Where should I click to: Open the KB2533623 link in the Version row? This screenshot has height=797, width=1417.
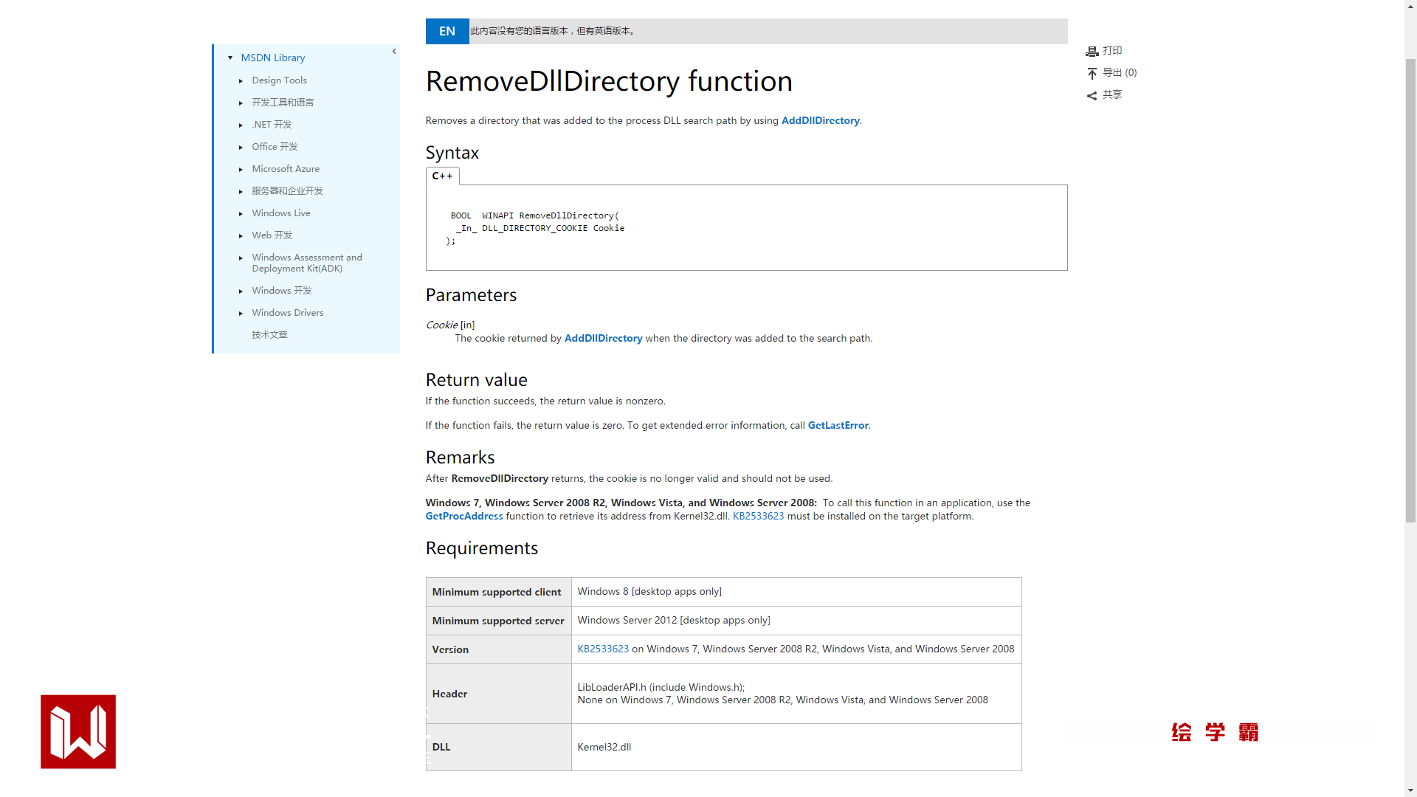click(603, 649)
